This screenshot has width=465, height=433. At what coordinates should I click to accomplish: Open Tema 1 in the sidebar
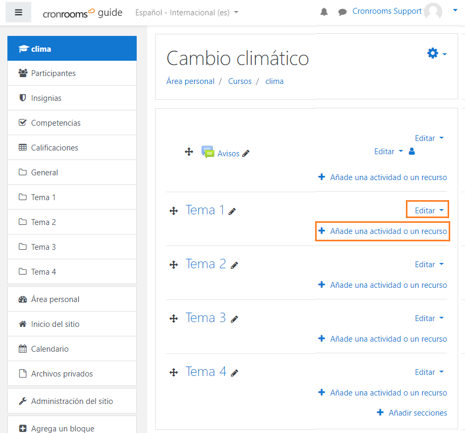[72, 197]
